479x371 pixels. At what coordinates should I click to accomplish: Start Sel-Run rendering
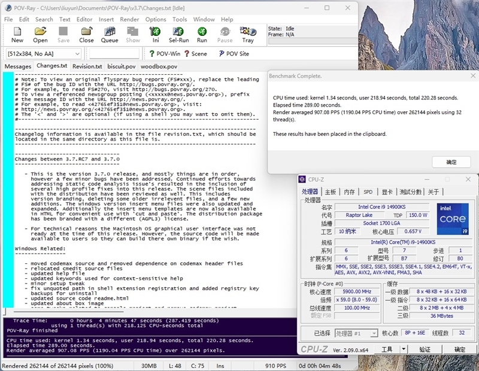(178, 35)
